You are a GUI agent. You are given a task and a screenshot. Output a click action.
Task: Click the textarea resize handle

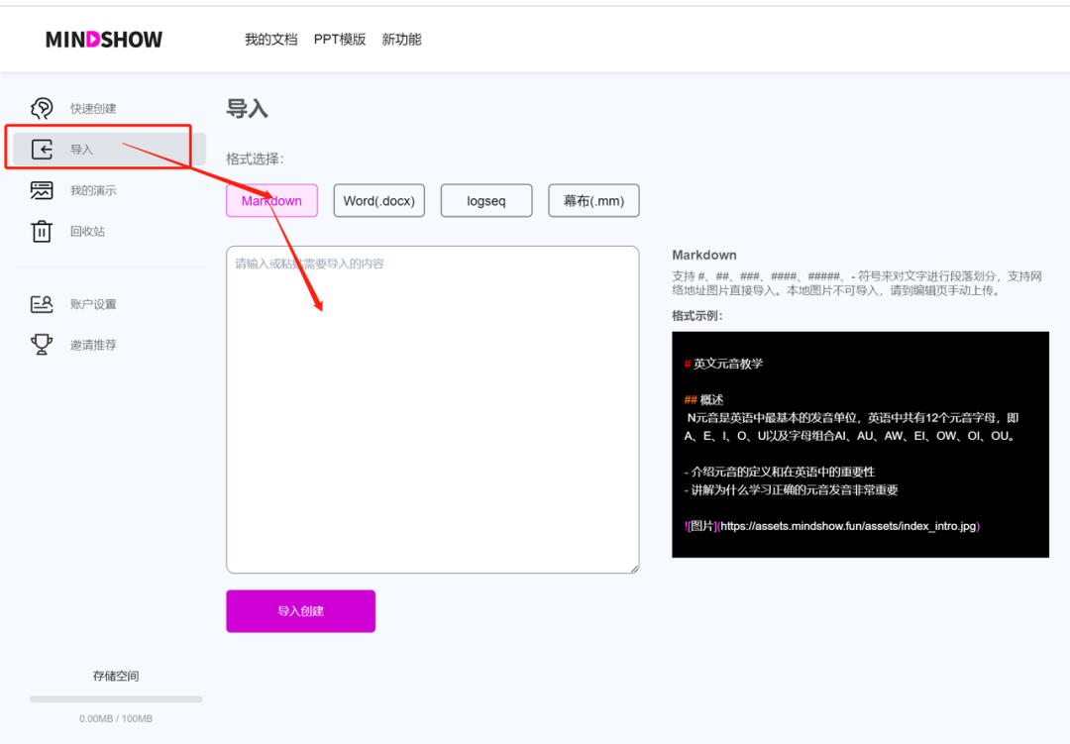[634, 567]
